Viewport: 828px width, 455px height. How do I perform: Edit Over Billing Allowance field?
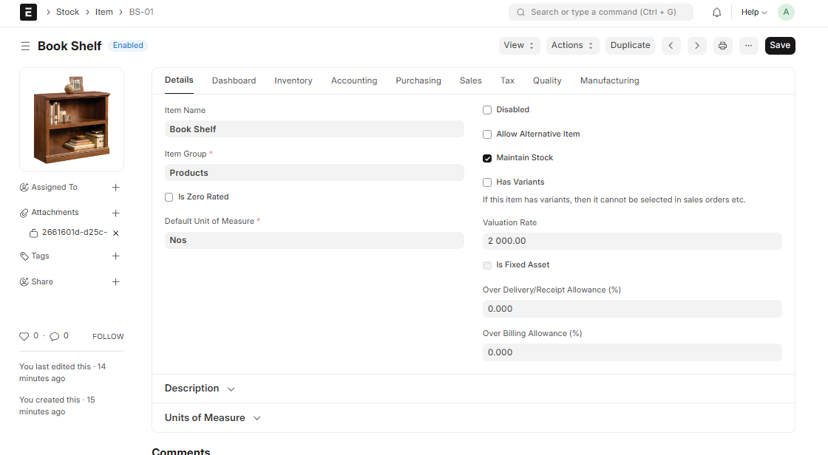click(x=632, y=352)
